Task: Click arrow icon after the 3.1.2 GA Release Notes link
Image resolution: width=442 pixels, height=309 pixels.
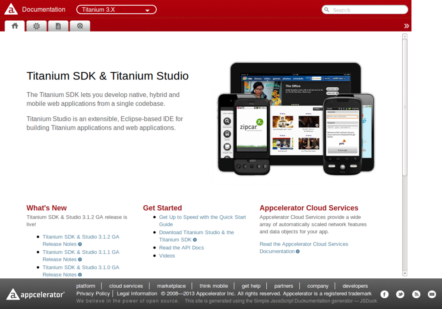Action: coord(80,244)
